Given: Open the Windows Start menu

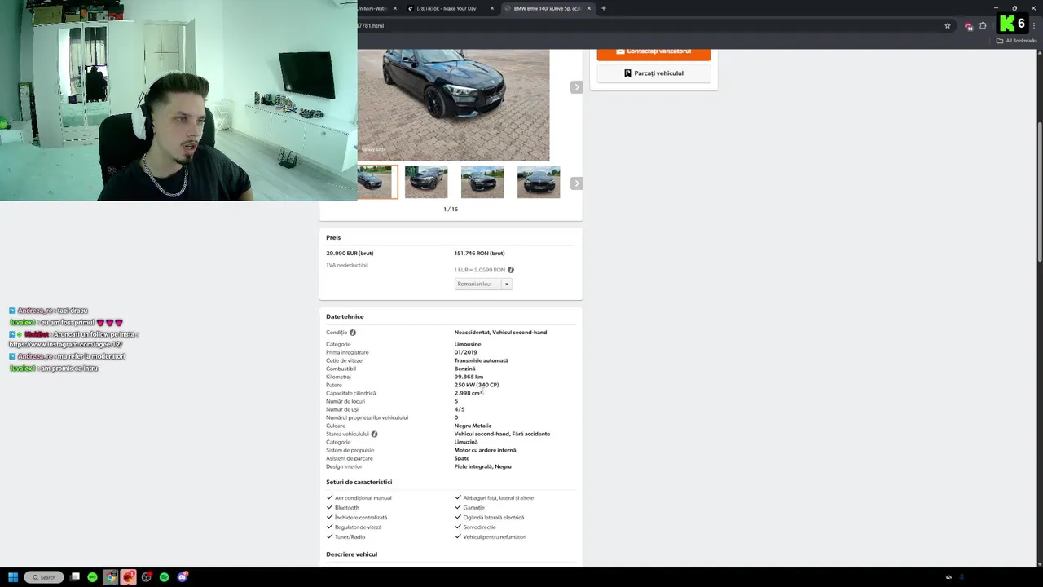Looking at the screenshot, I should (x=13, y=577).
